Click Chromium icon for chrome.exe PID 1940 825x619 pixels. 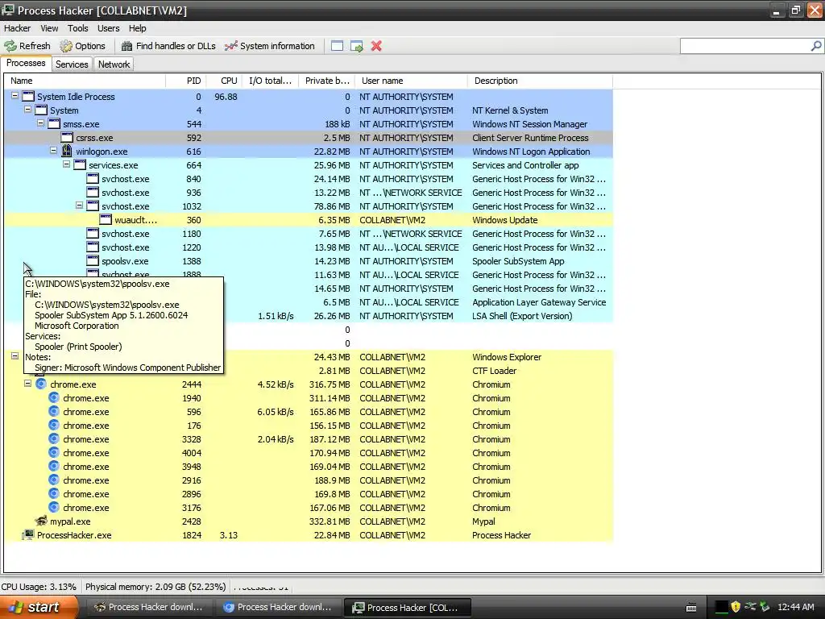pyautogui.click(x=54, y=397)
